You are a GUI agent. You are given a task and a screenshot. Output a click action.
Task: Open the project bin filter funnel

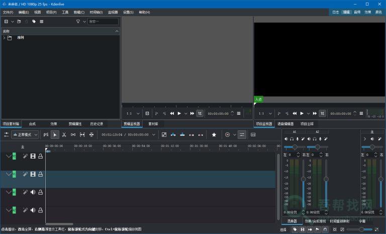(78, 22)
